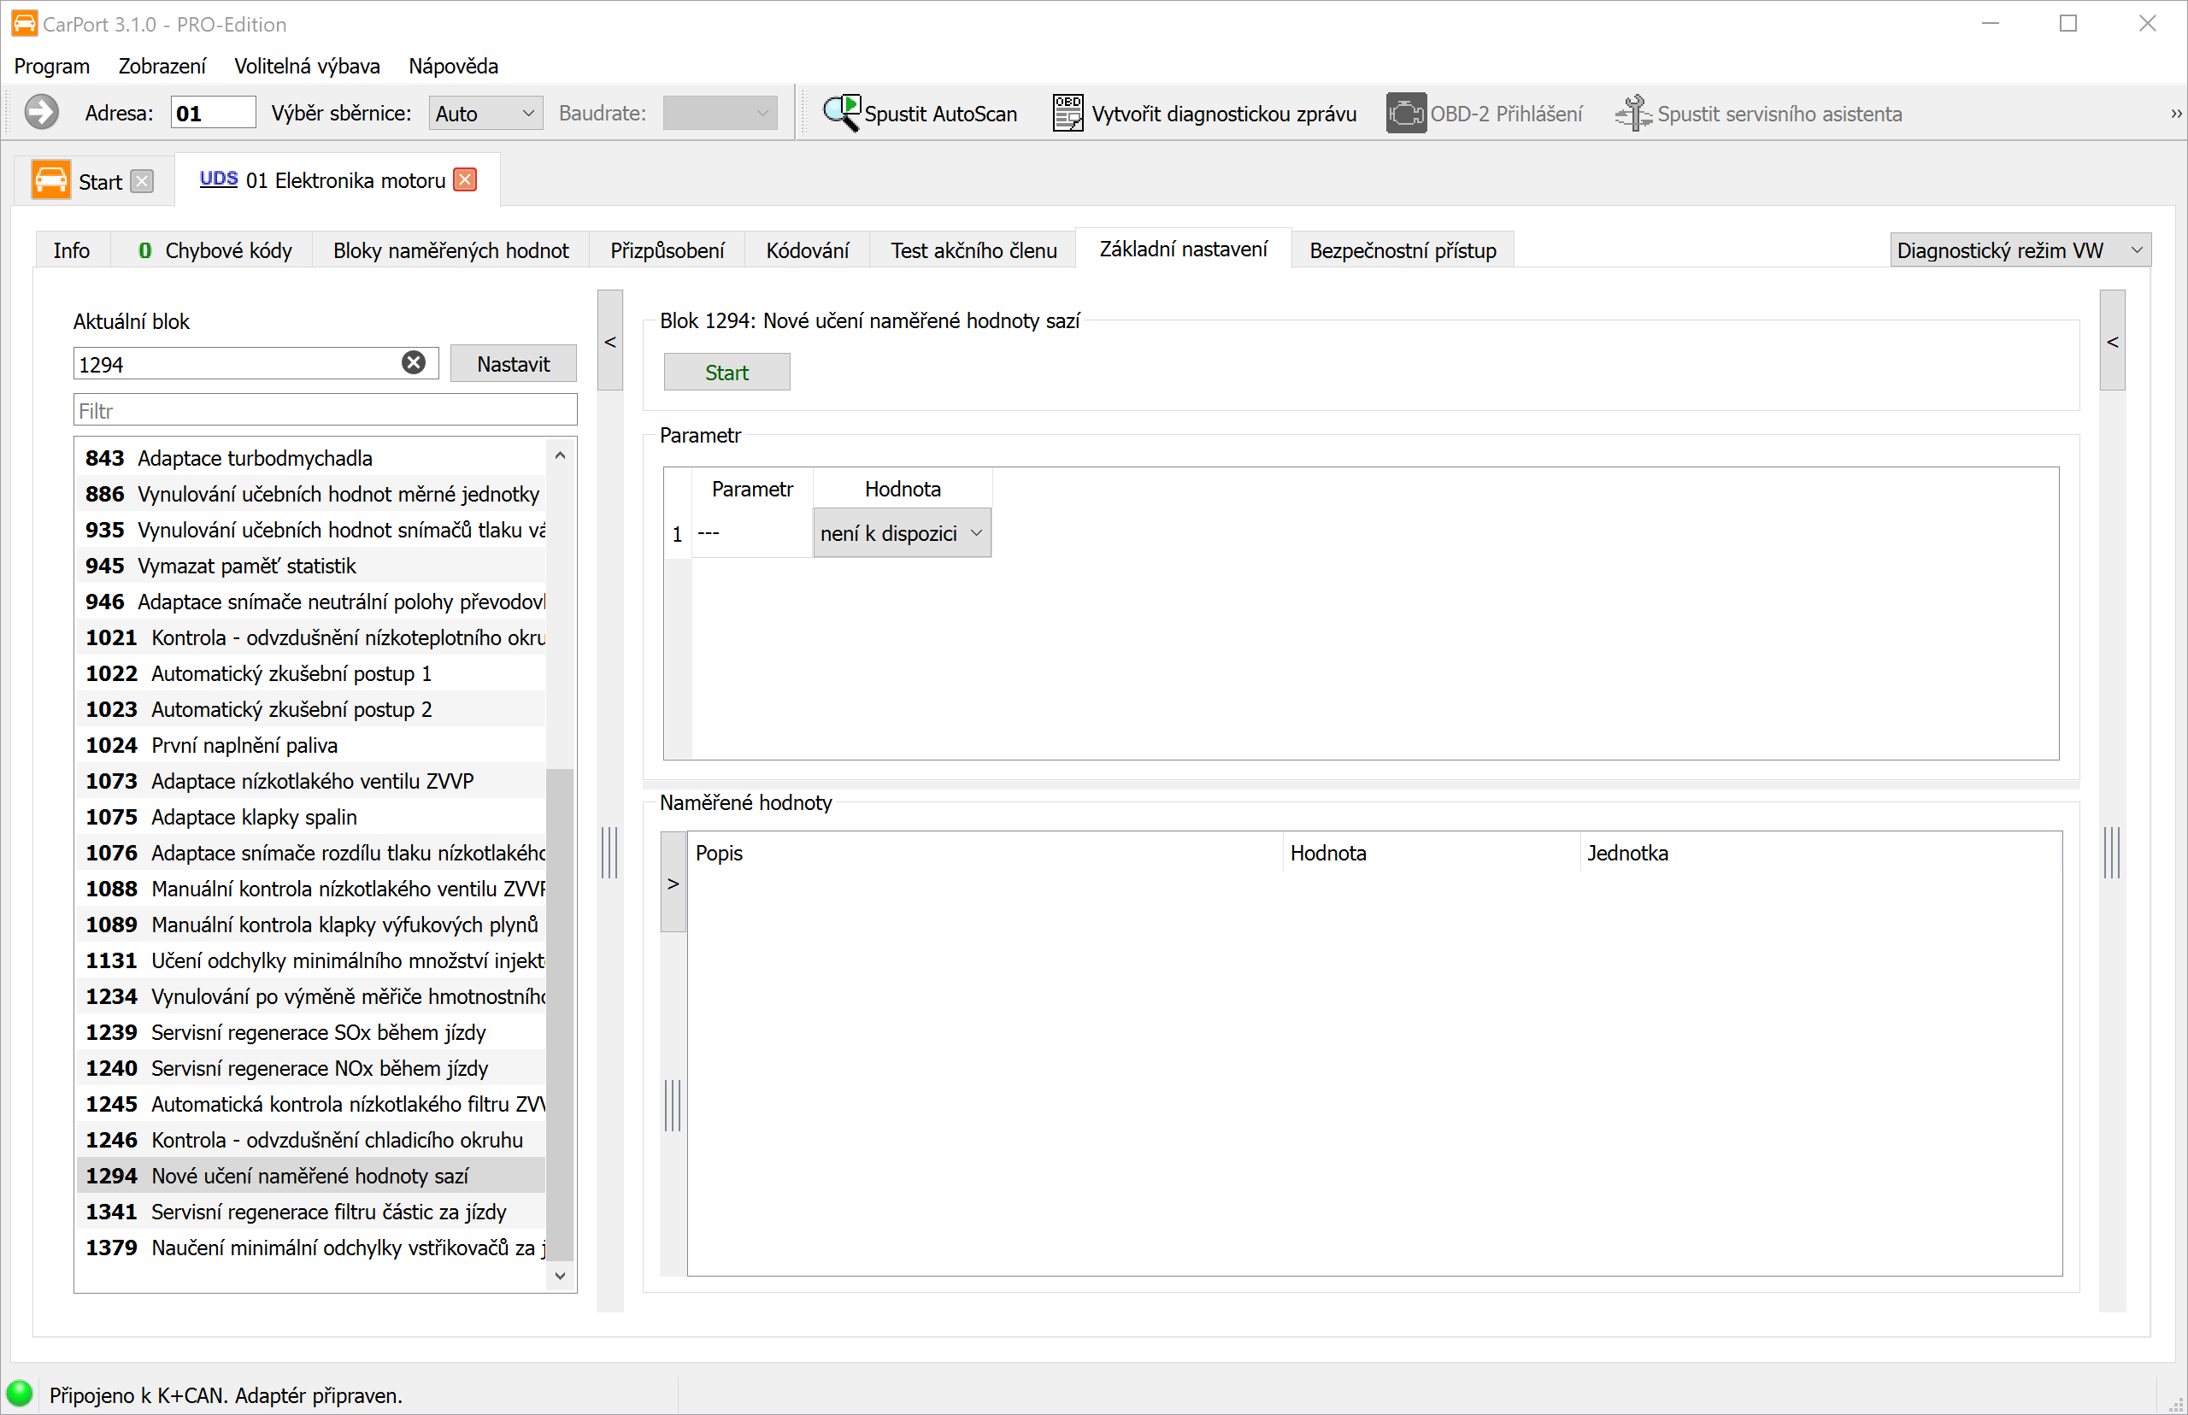Expand toolbar overflow chevron at right end
This screenshot has width=2188, height=1415.
(2175, 114)
